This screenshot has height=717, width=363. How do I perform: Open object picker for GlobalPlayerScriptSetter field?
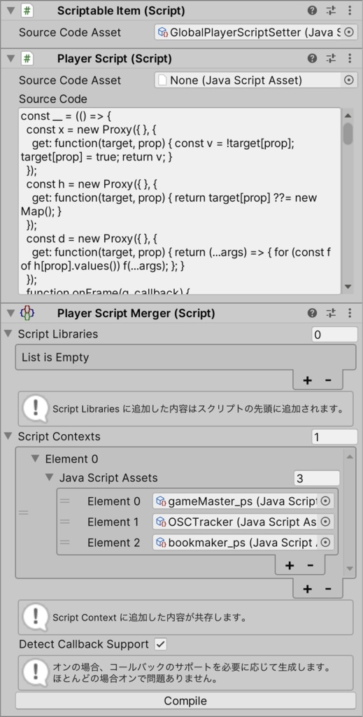click(349, 32)
